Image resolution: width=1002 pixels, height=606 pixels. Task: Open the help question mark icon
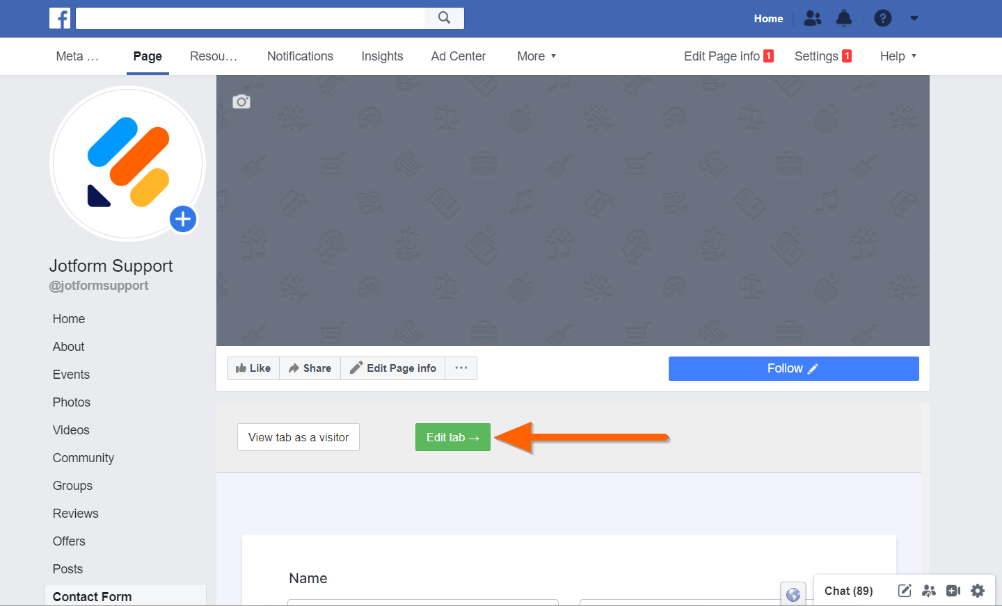tap(883, 18)
